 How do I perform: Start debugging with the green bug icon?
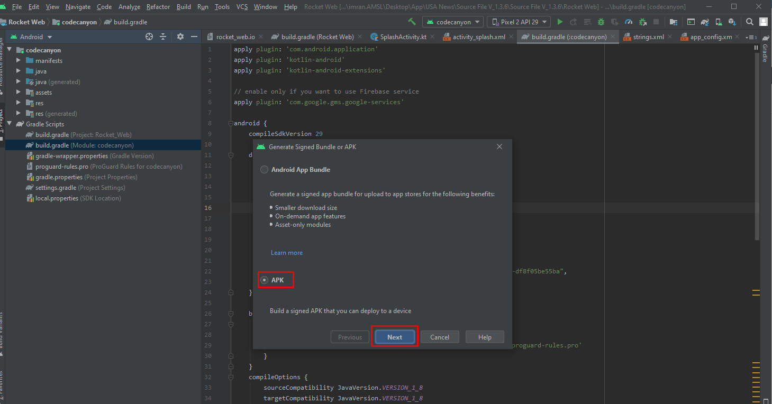(601, 22)
